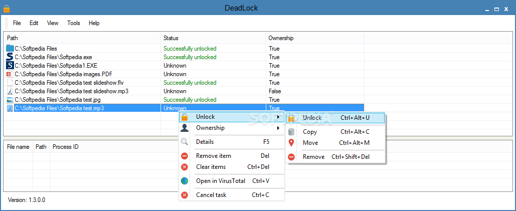Click the red minus icon beside Remove submenu entry
The height and width of the screenshot is (211, 516).
click(x=291, y=157)
